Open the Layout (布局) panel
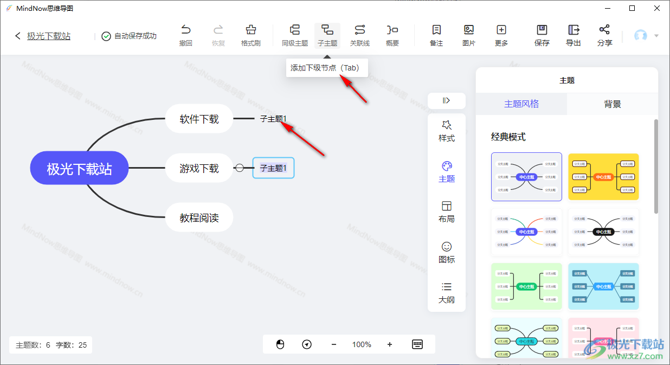The height and width of the screenshot is (365, 670). click(447, 212)
